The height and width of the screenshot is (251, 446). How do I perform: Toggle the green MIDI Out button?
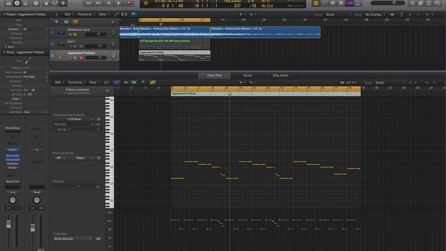tap(133, 82)
